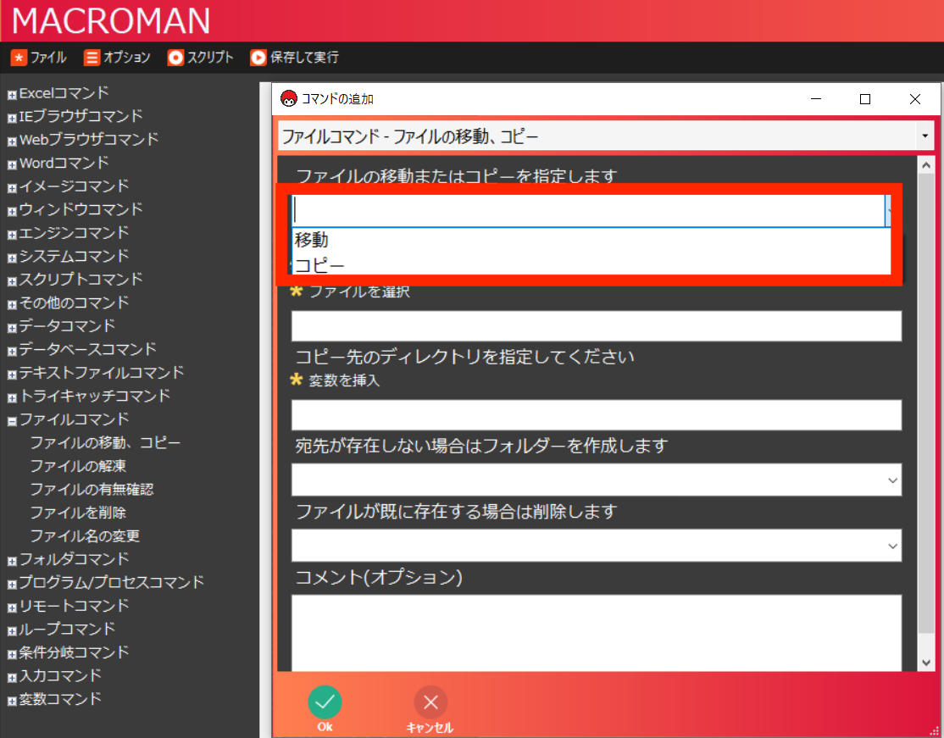Click the copy destination directory input field
The image size is (944, 738).
(x=596, y=414)
